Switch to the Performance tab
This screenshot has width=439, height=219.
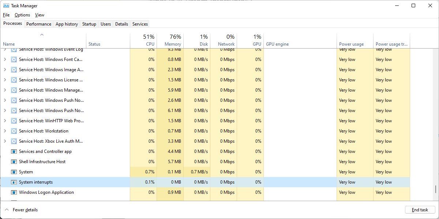point(39,24)
